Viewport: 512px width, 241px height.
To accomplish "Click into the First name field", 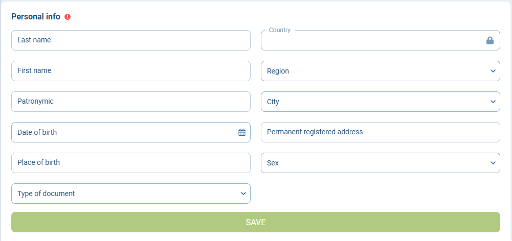I will 130,71.
